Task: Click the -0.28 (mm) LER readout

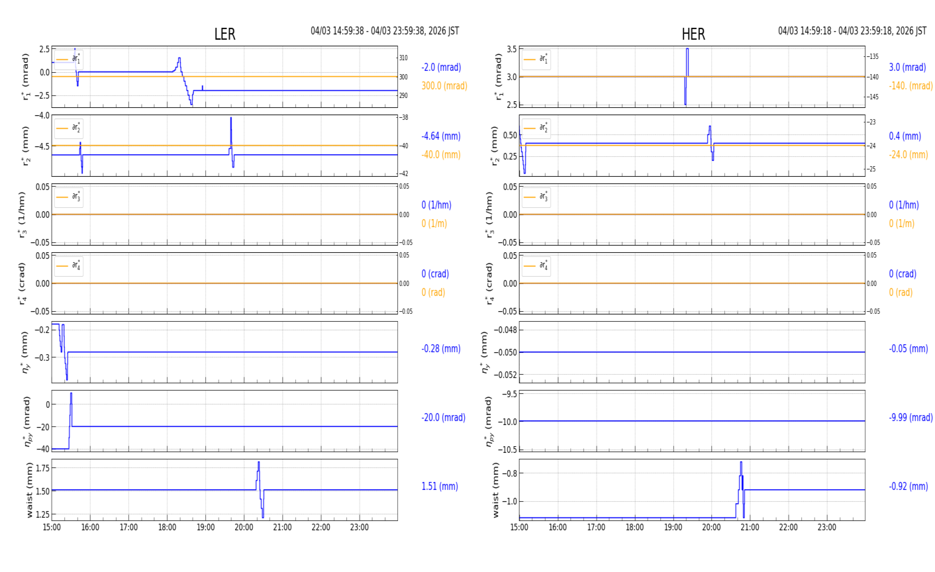Action: tap(440, 349)
